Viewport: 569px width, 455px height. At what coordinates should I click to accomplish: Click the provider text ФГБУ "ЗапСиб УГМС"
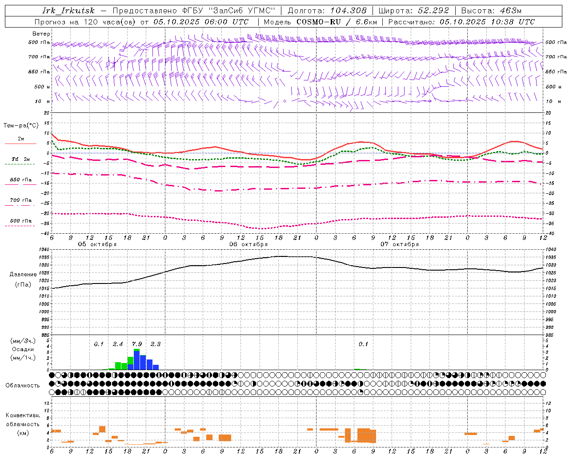click(228, 11)
